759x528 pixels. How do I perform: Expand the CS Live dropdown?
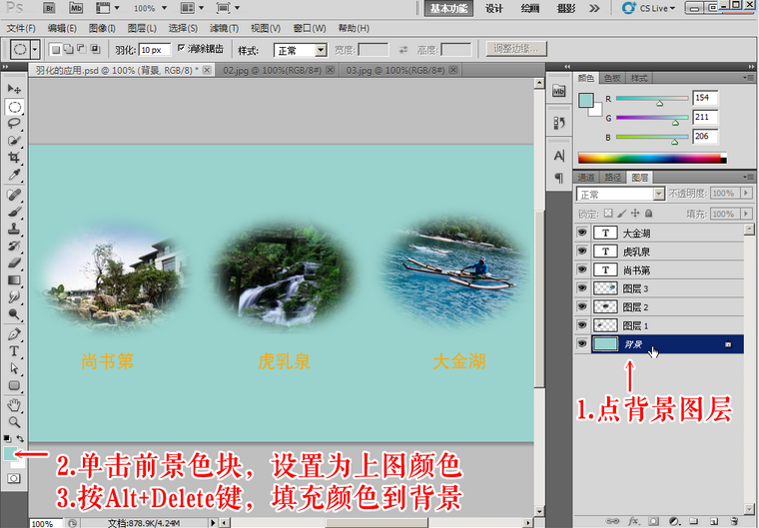click(662, 8)
